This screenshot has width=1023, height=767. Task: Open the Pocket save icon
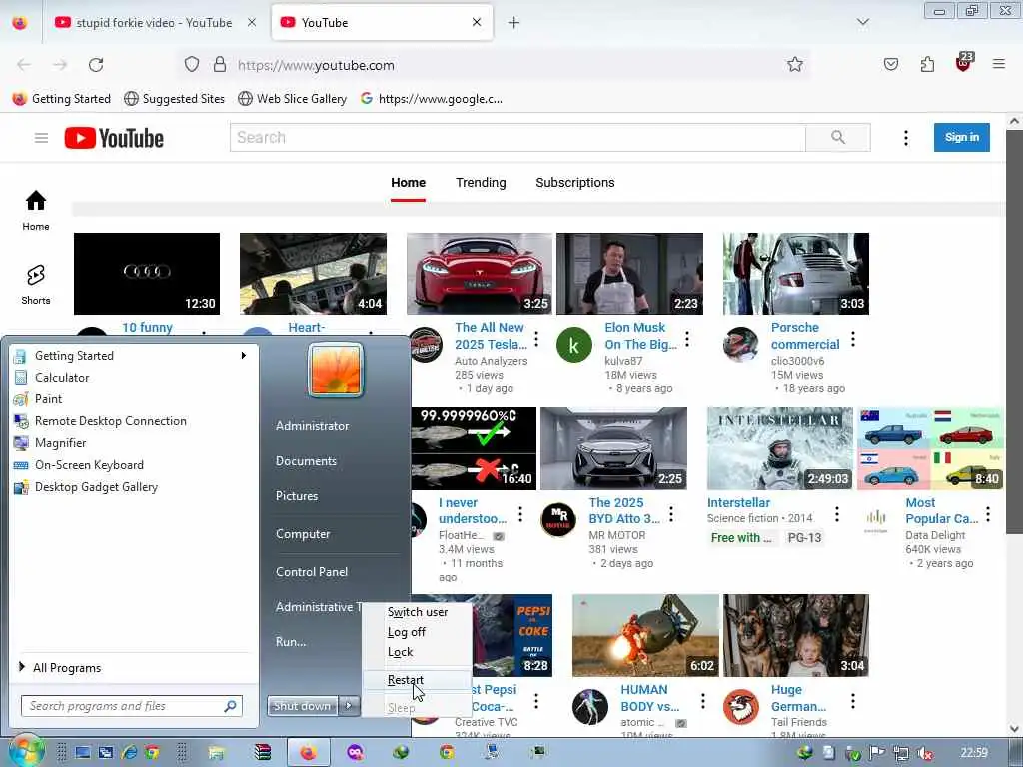point(890,64)
